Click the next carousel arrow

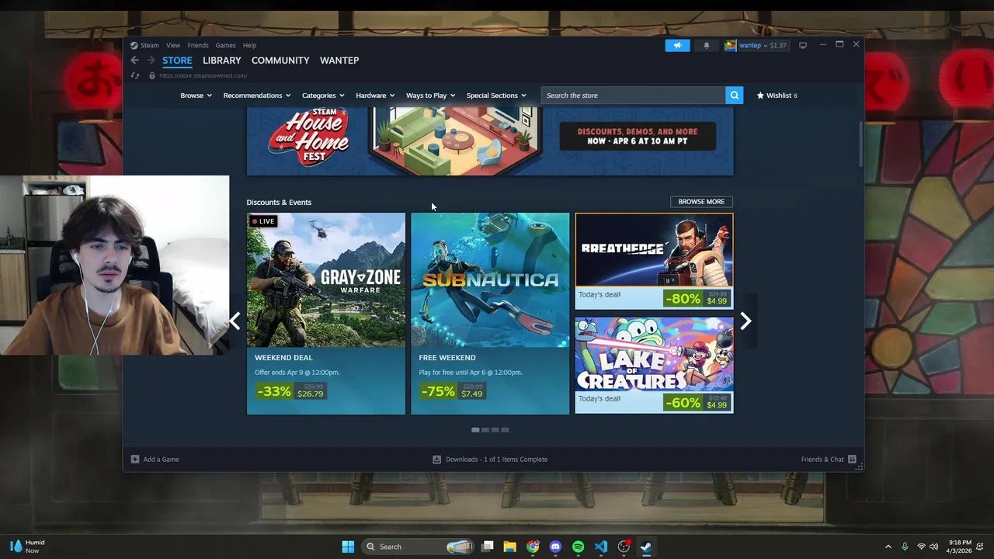[x=745, y=321]
